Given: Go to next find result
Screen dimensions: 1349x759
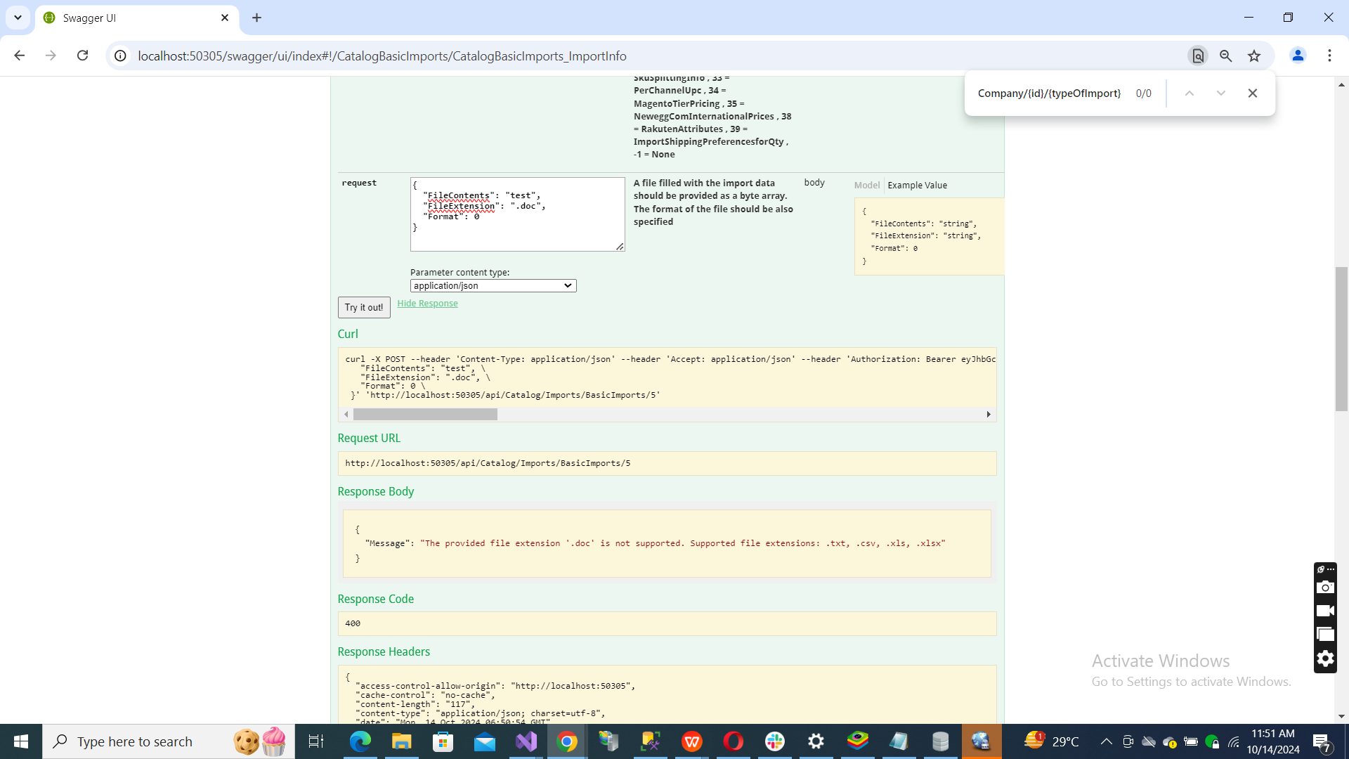Looking at the screenshot, I should click(1221, 93).
